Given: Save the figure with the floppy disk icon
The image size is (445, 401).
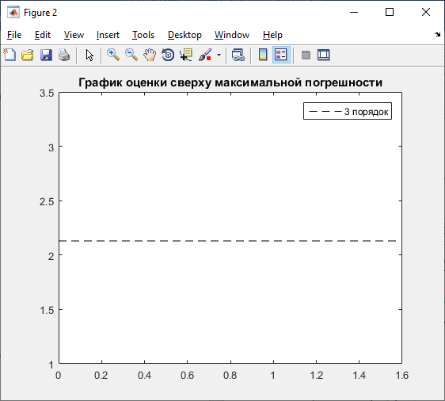Looking at the screenshot, I should (46, 55).
